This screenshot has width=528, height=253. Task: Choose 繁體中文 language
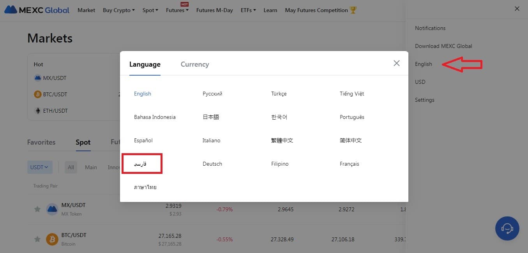click(x=282, y=140)
